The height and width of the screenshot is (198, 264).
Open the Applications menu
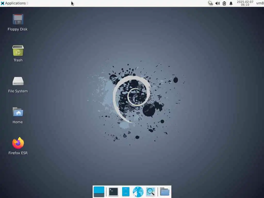click(x=14, y=3)
